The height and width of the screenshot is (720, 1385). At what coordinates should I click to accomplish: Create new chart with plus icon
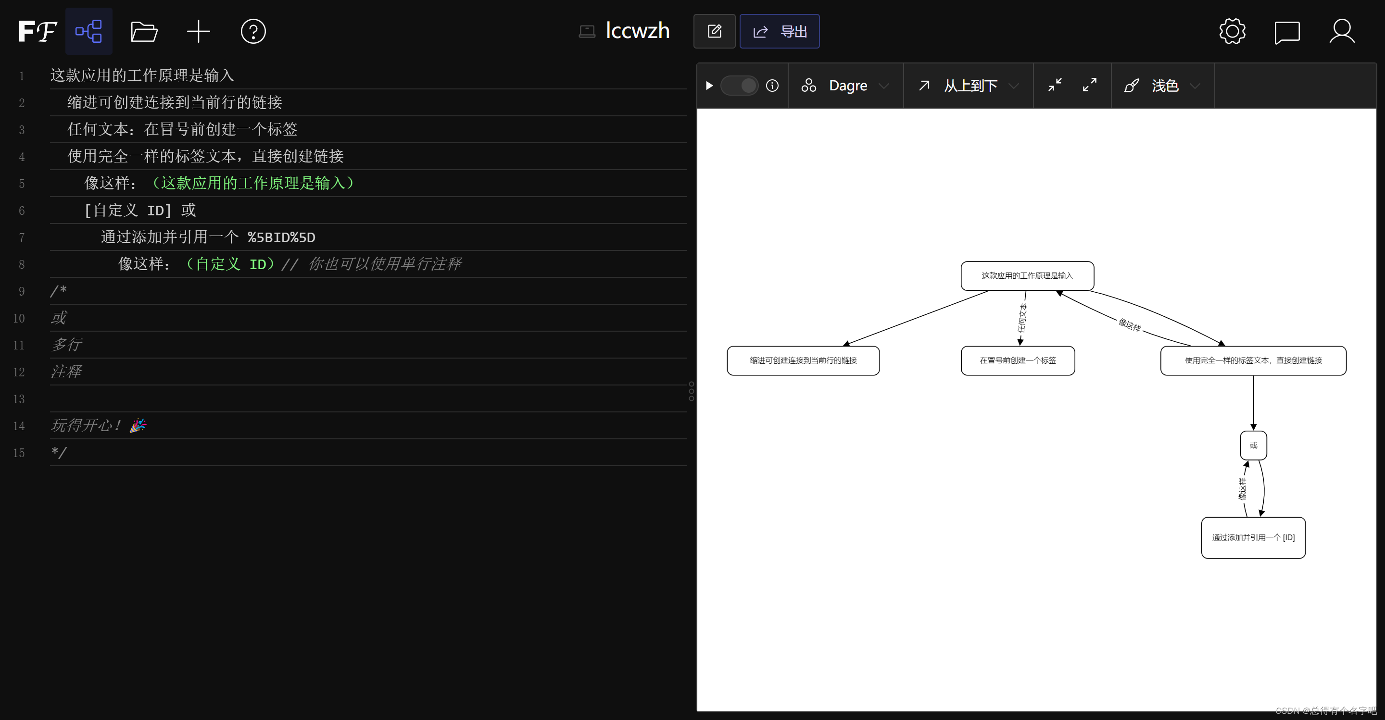coord(199,31)
